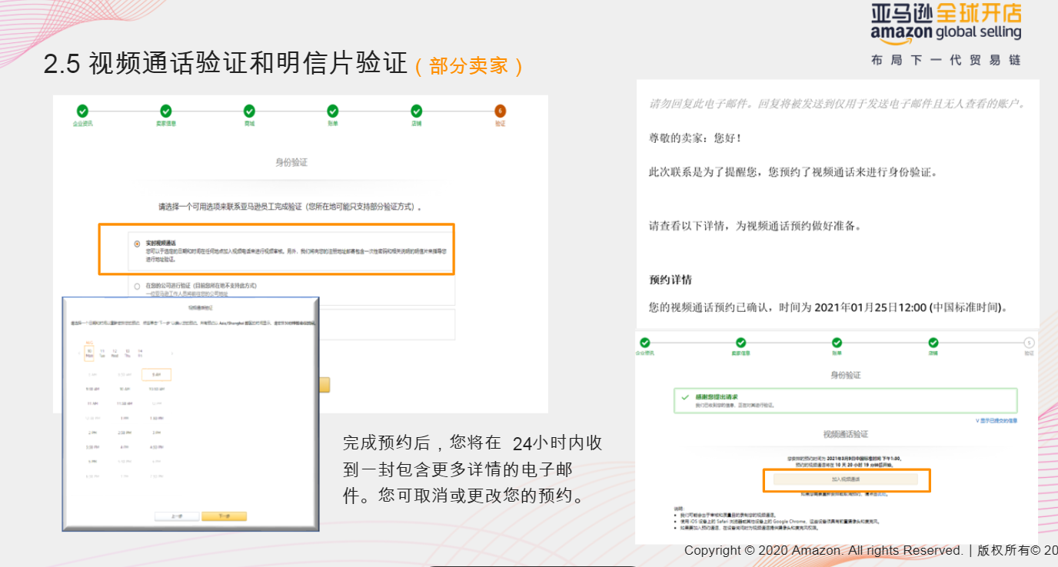Click the grey 验证 circle on right stepper
The image size is (1058, 567).
coord(1029,342)
